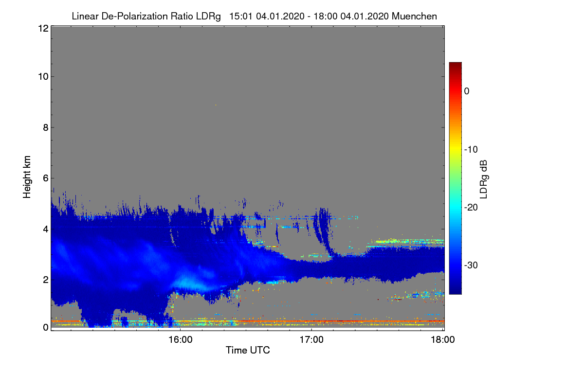
Task: Click the 2 km height tick label
Action: (45, 279)
